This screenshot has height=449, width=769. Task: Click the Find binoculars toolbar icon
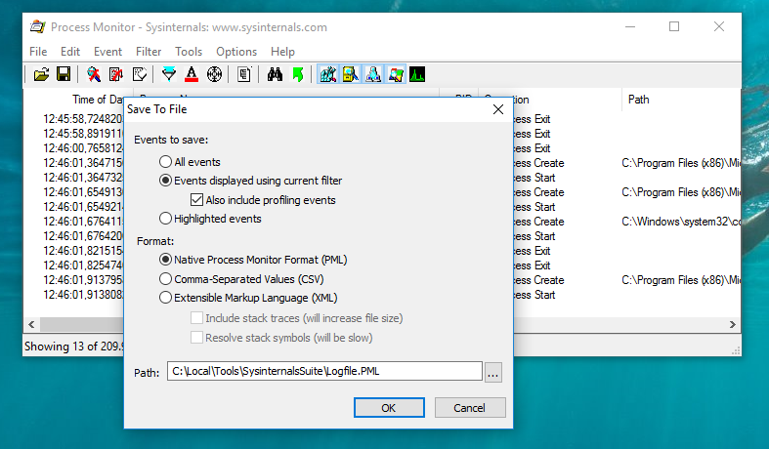[275, 74]
